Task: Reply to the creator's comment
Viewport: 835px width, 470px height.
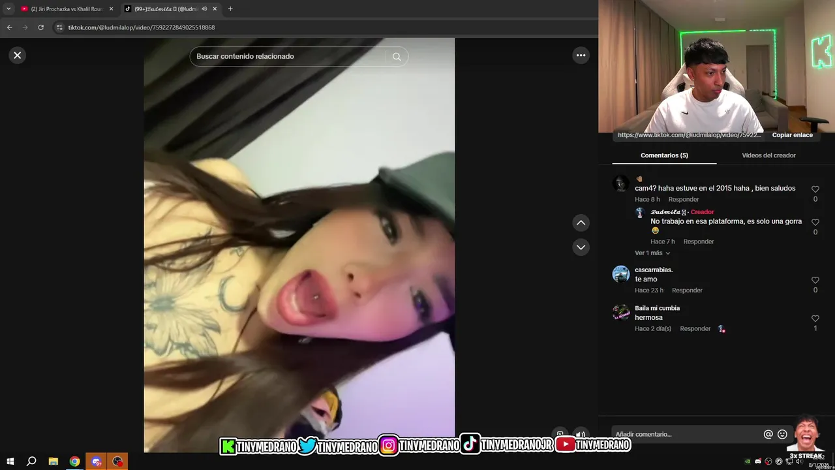Action: pos(698,242)
